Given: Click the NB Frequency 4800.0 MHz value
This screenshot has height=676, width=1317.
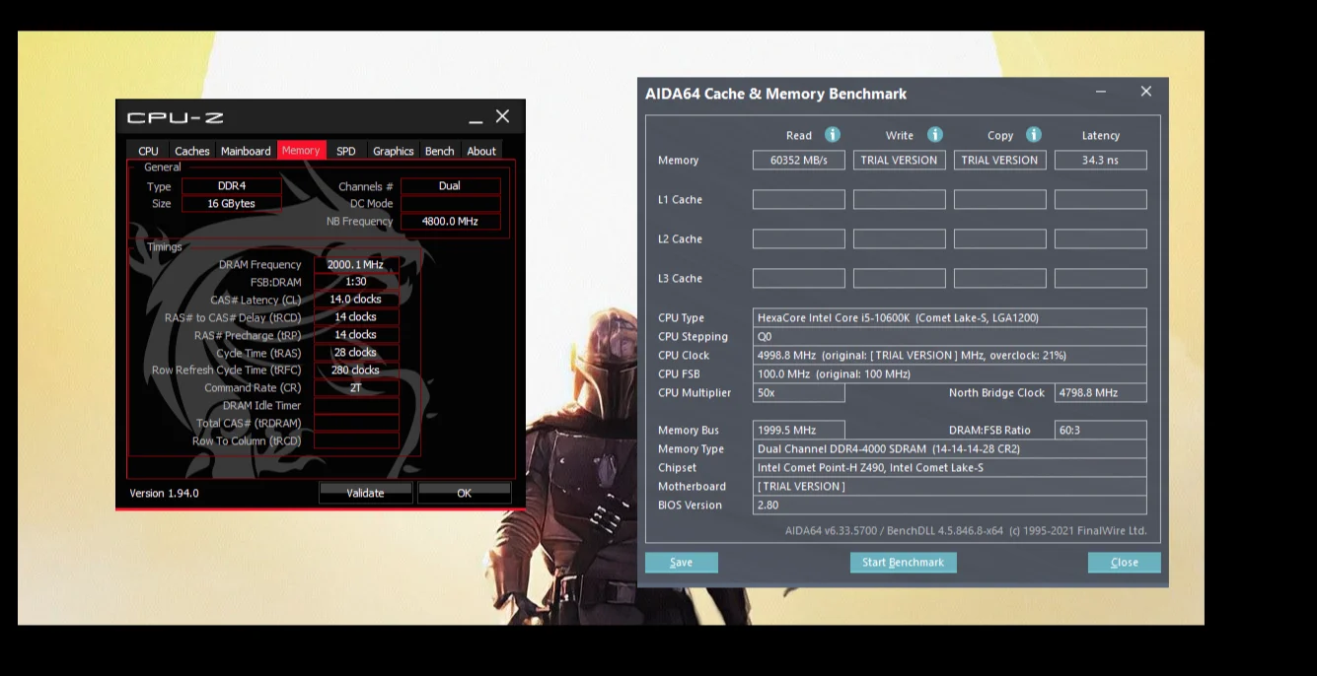Looking at the screenshot, I should (450, 221).
